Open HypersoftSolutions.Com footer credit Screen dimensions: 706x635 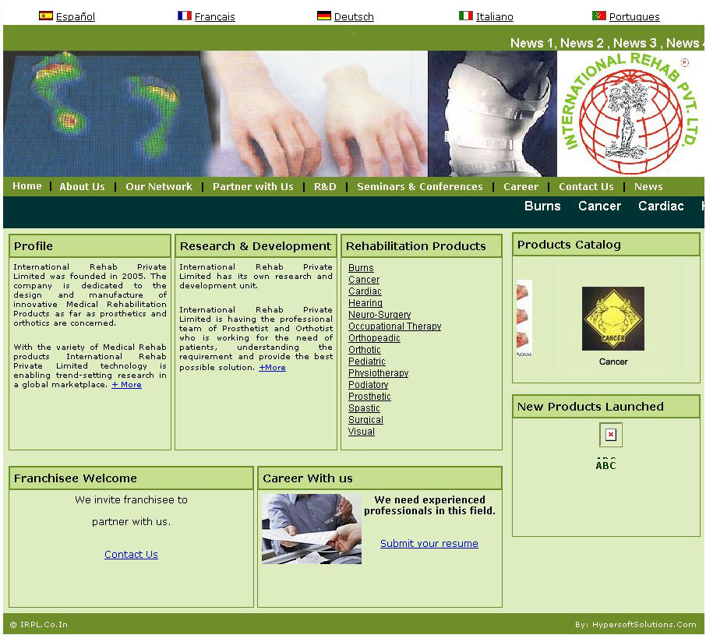pyautogui.click(x=635, y=625)
